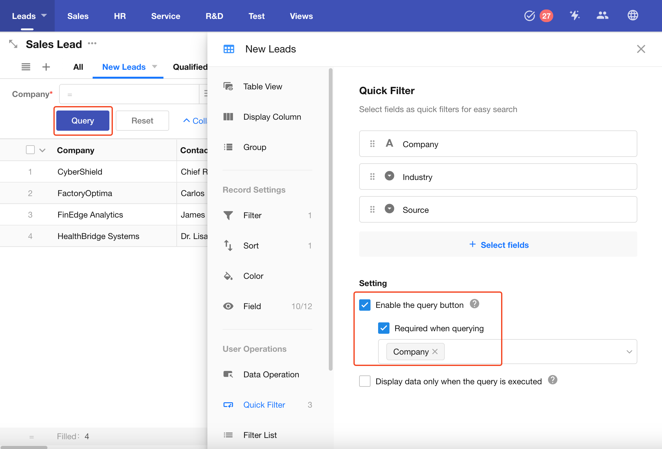Expand the required fields dropdown arrow
The image size is (662, 449).
click(629, 352)
